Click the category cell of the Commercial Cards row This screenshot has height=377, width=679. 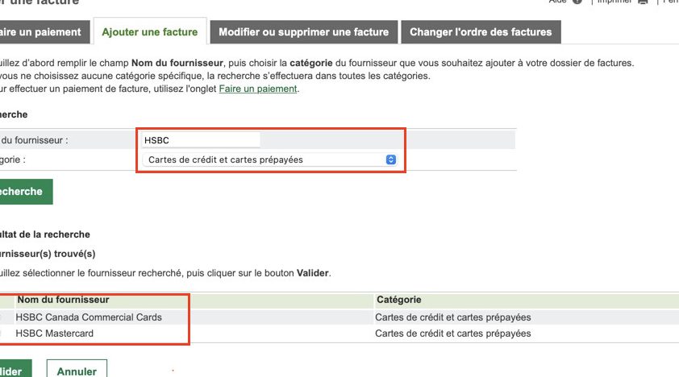click(x=452, y=317)
